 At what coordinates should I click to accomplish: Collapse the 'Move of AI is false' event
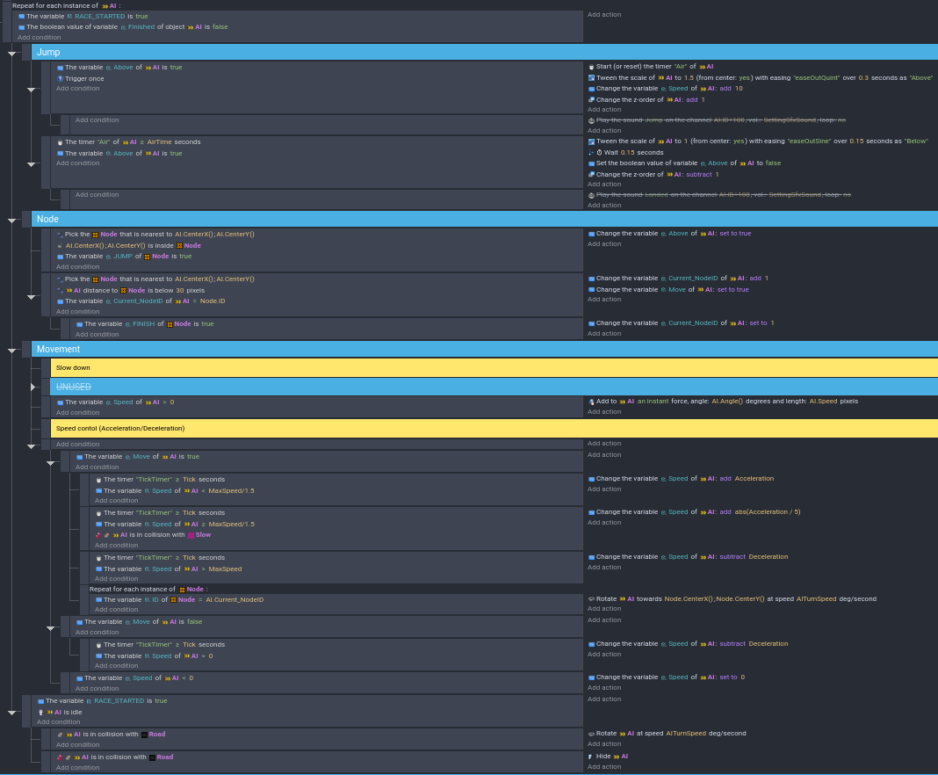[51, 627]
